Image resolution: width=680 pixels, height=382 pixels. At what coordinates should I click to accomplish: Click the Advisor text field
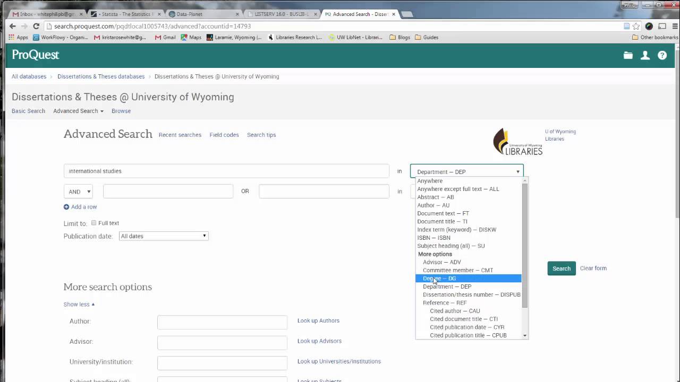(222, 342)
